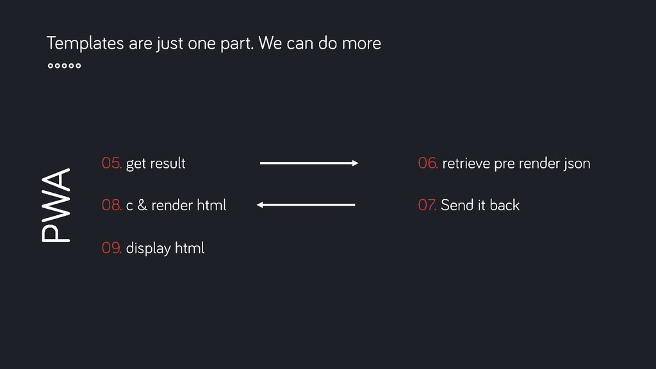The width and height of the screenshot is (656, 369).
Task: Select the 'display html' text
Action: pos(165,248)
